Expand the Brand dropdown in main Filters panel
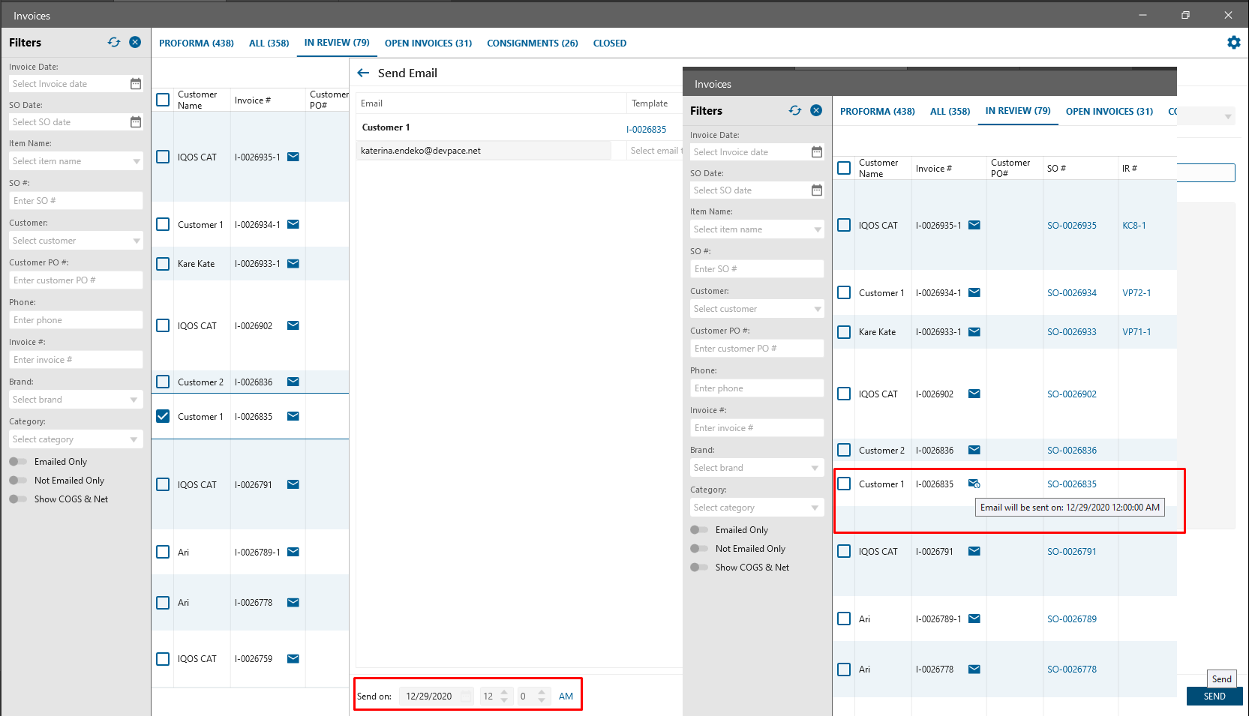Viewport: 1249px width, 716px height. point(134,400)
